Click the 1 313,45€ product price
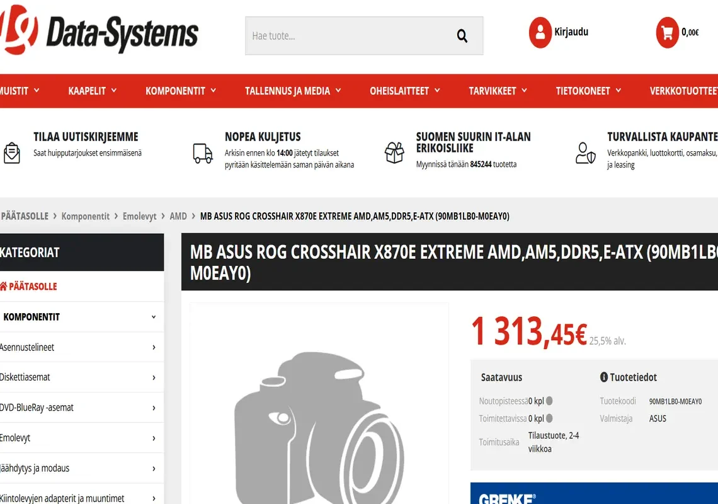Image resolution: width=718 pixels, height=504 pixels. coord(529,332)
